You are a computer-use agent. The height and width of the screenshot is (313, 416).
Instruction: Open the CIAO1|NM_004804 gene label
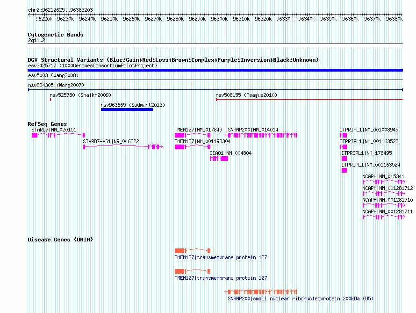point(230,153)
